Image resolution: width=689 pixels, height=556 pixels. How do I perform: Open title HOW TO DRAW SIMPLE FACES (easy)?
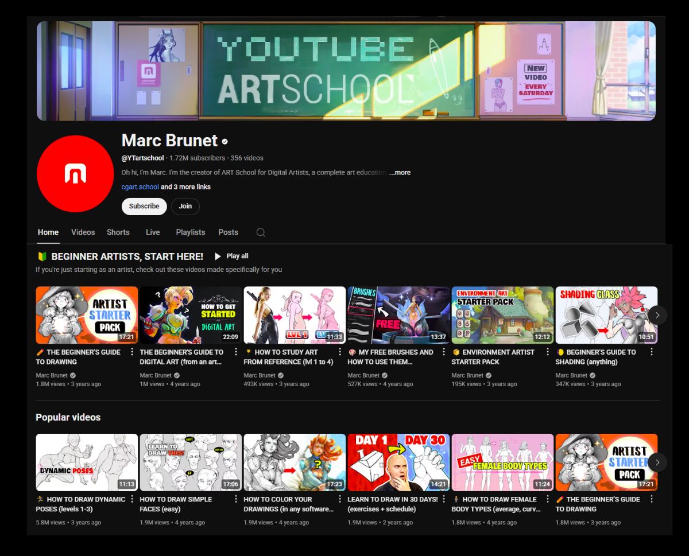coord(176,504)
